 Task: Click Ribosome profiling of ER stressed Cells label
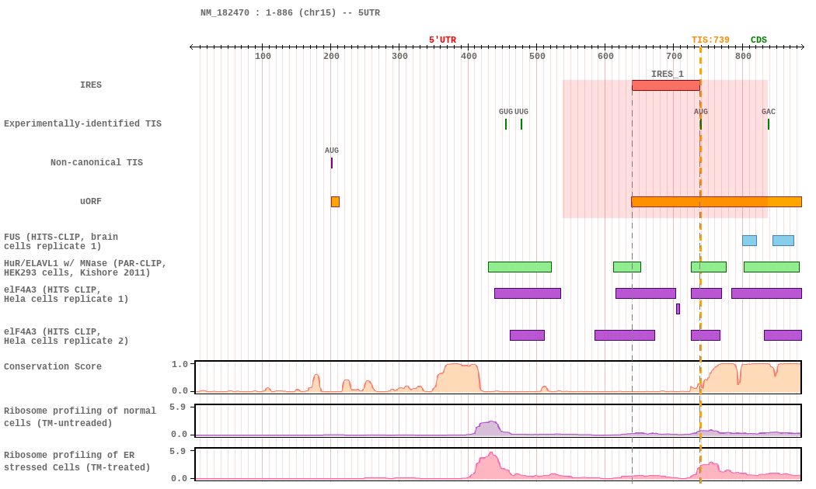coord(77,461)
